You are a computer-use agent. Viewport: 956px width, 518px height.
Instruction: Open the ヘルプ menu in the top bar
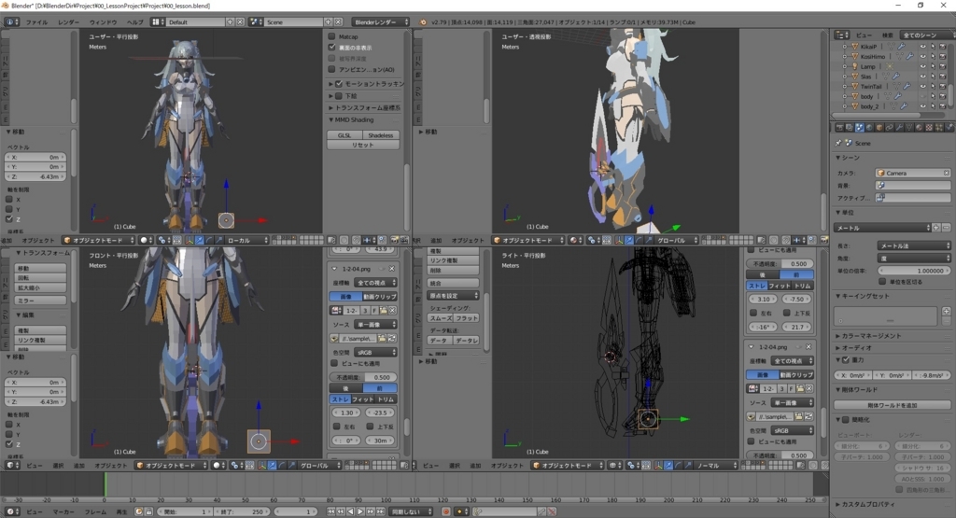point(134,22)
